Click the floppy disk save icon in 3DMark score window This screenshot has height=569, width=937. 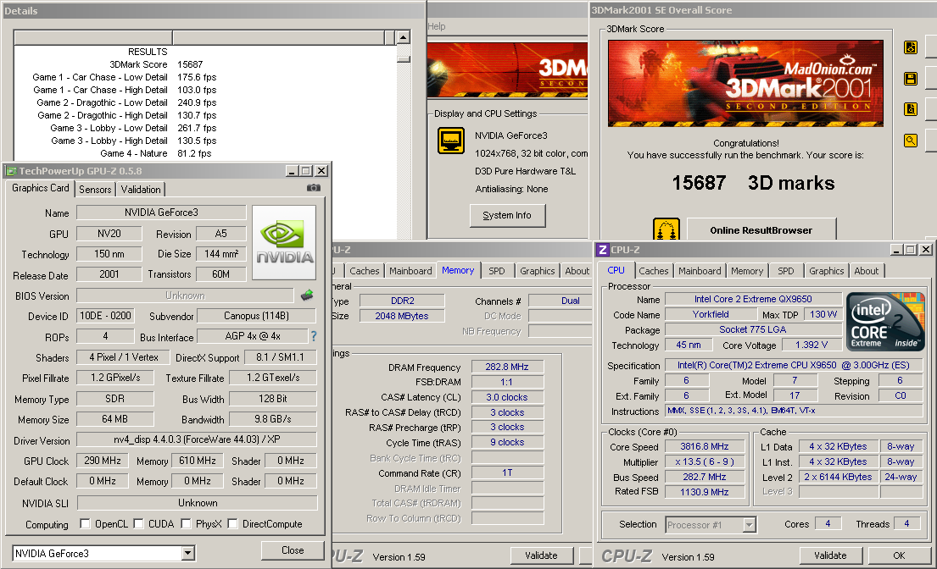pos(911,79)
